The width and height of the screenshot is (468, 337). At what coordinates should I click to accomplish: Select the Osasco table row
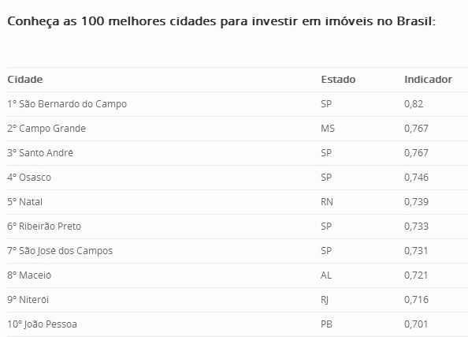coord(238,178)
